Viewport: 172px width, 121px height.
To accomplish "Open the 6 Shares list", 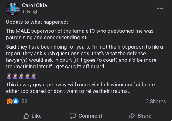I will point(156,101).
